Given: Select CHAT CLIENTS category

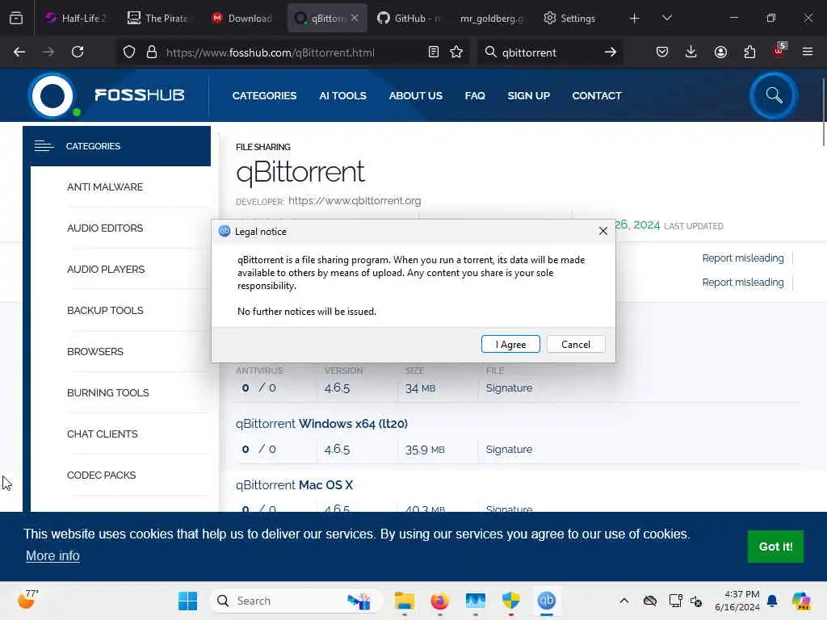Looking at the screenshot, I should (103, 434).
